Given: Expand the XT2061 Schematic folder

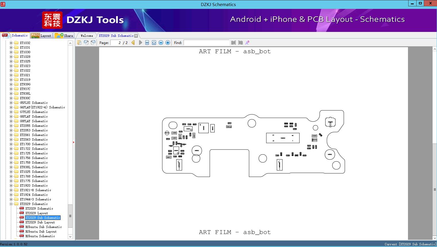Looking at the screenshot, I should point(11,135).
